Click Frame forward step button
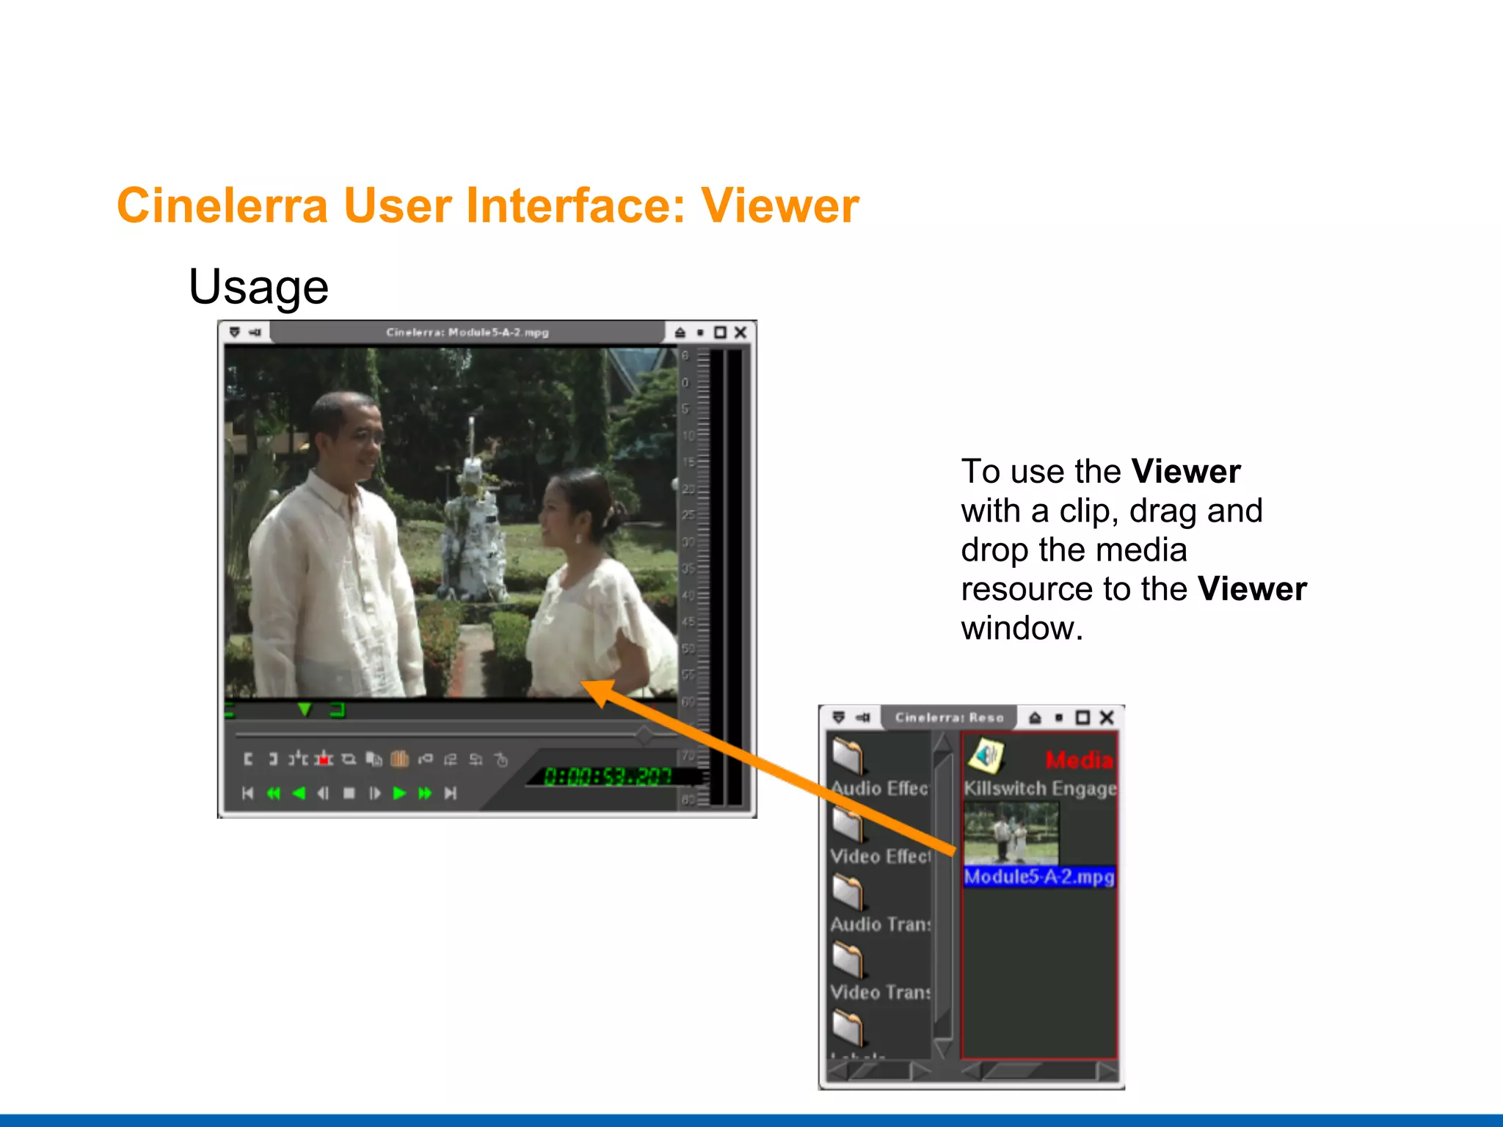The width and height of the screenshot is (1503, 1127). coord(374,793)
